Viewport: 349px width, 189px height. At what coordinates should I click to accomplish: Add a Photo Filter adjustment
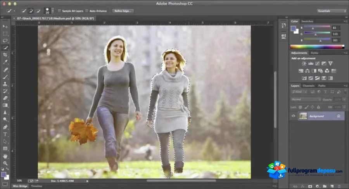tap(321, 71)
